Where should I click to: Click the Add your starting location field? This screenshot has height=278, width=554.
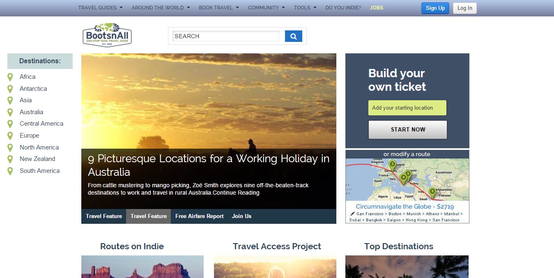(x=407, y=108)
